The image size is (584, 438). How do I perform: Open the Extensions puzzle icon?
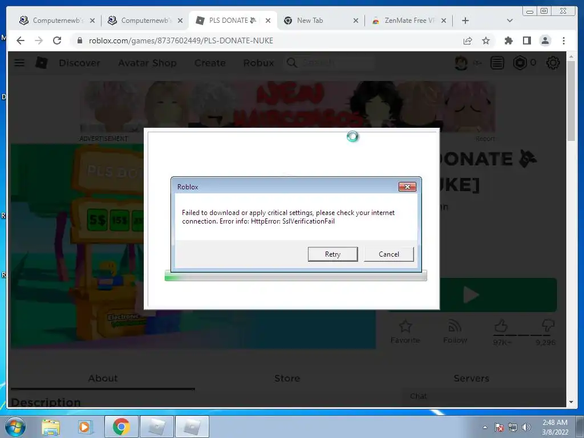(508, 40)
